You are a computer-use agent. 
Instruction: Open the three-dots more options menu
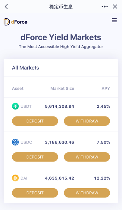[x=105, y=7]
